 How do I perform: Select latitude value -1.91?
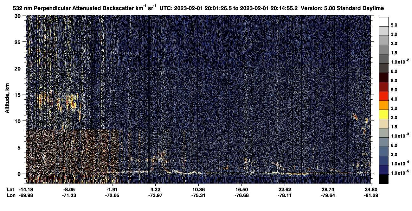pyautogui.click(x=112, y=189)
